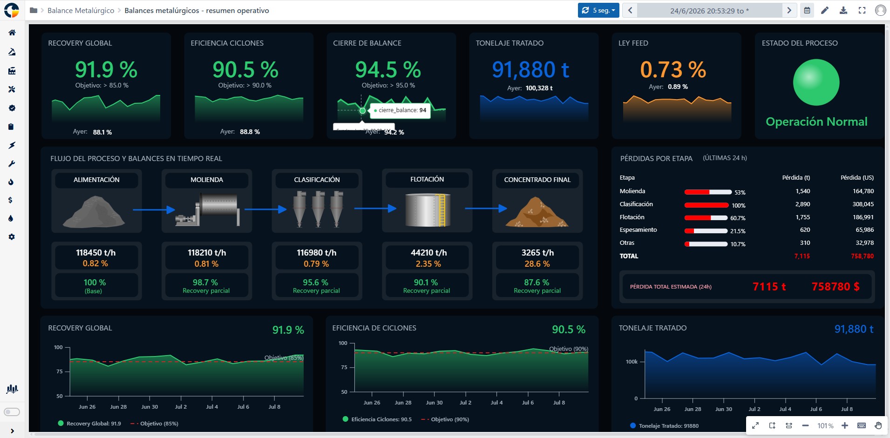Image resolution: width=890 pixels, height=438 pixels.
Task: Toggle Eficiencia Ciclones legend series visibility
Action: [377, 419]
